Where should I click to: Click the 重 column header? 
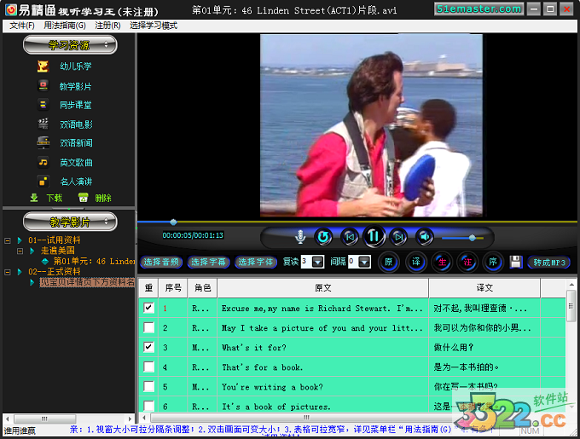point(148,288)
